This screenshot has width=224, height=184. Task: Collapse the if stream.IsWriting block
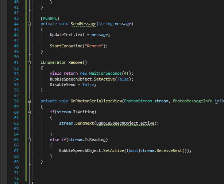click(x=29, y=112)
